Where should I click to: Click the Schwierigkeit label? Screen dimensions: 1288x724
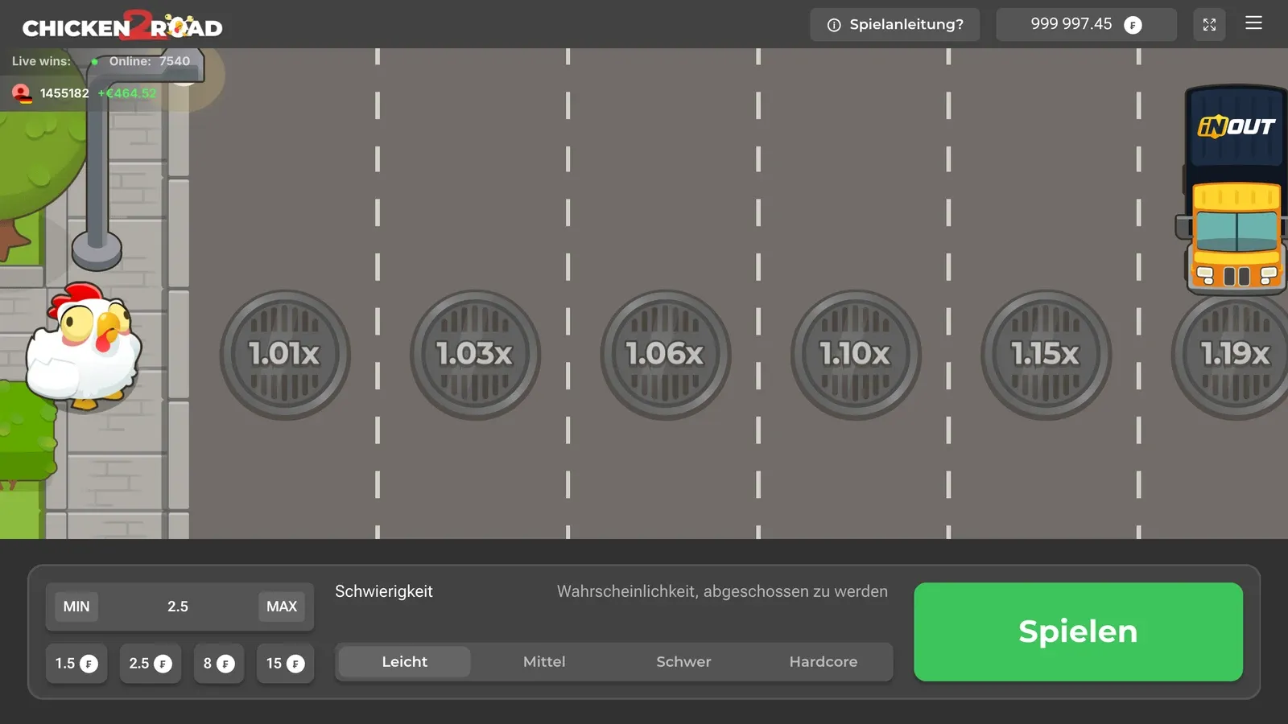point(384,592)
